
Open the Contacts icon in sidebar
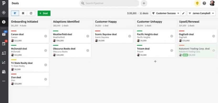4,53
